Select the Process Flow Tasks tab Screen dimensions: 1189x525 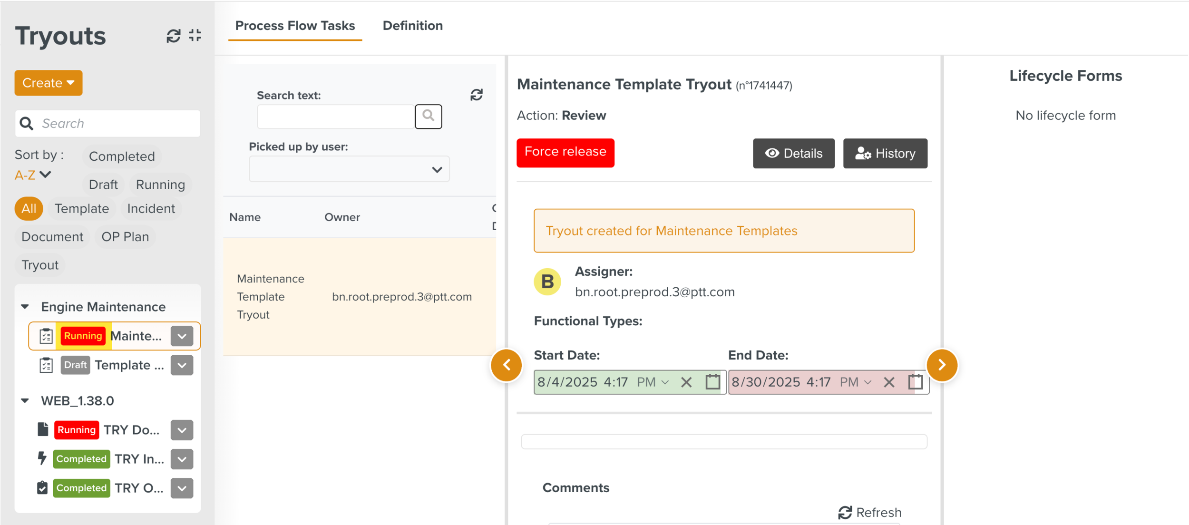295,26
